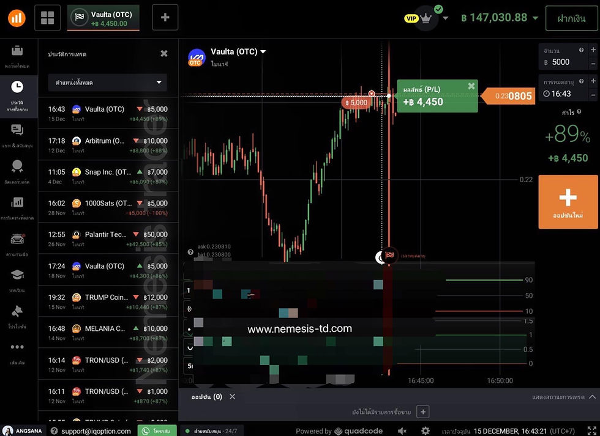
Task: Open the 17:24 Vaulta (OTC) 18 Nov trade
Action: pyautogui.click(x=108, y=270)
